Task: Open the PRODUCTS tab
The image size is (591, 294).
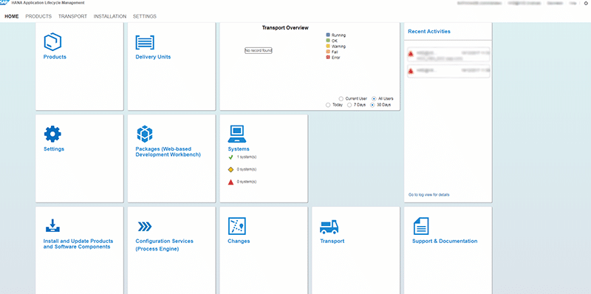Action: tap(38, 16)
